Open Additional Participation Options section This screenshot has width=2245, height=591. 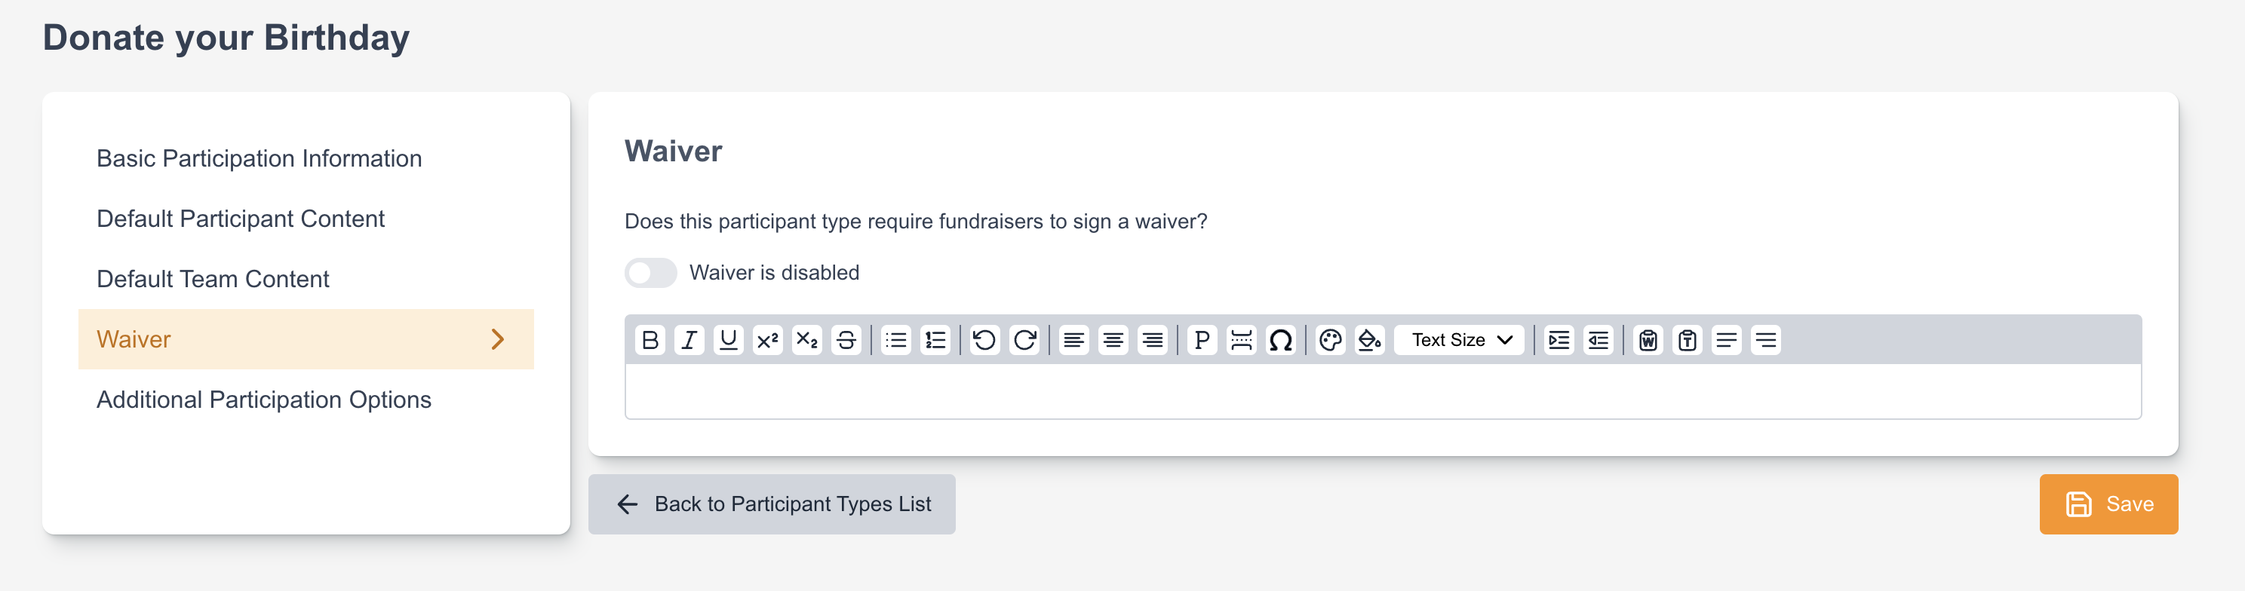pos(263,400)
